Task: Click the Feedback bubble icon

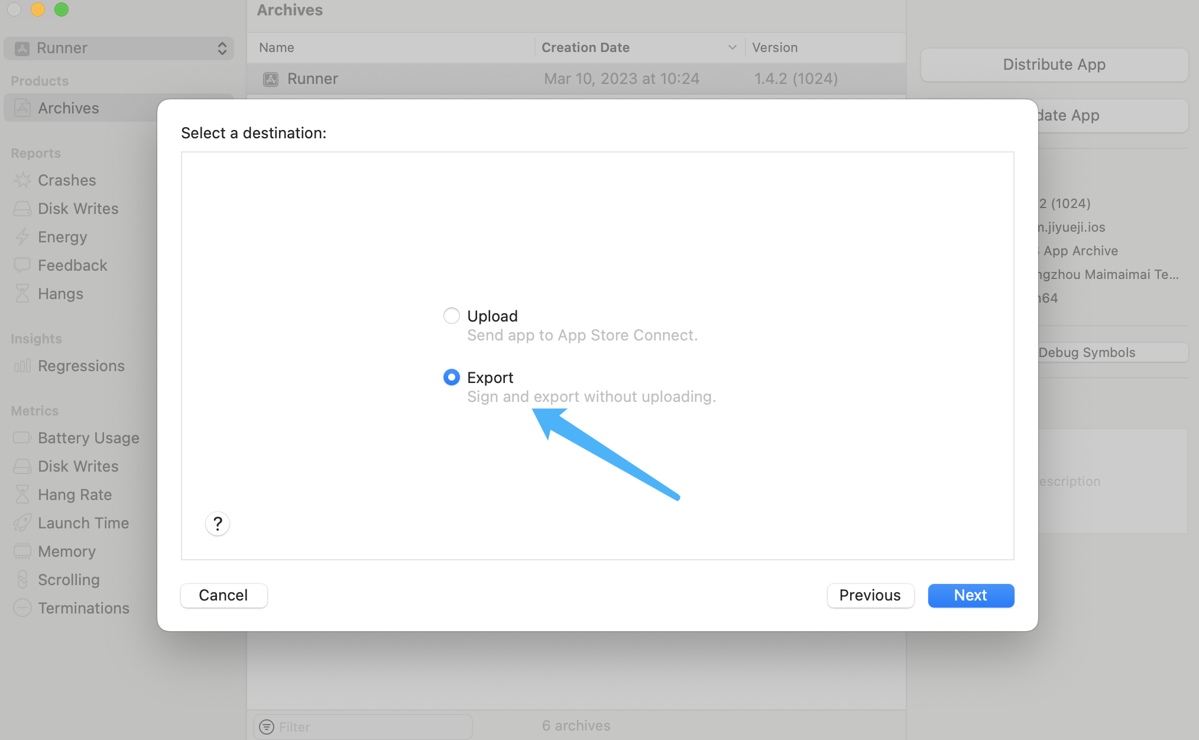Action: pyautogui.click(x=22, y=265)
